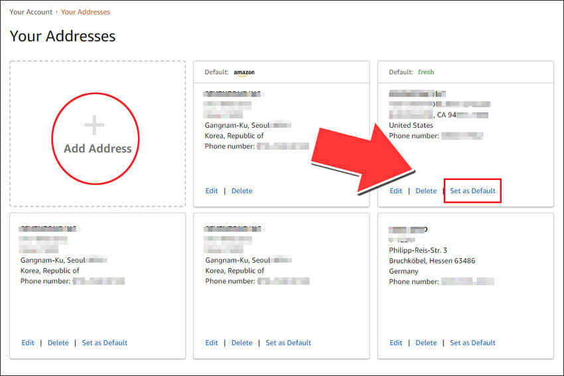Click the Add Address label

click(98, 148)
